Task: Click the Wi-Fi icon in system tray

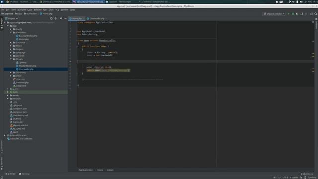Action: coord(293,2)
